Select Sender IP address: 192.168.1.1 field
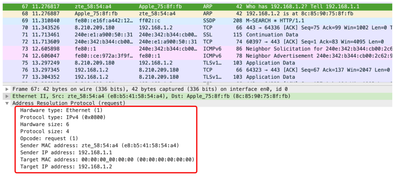 tap(66, 152)
